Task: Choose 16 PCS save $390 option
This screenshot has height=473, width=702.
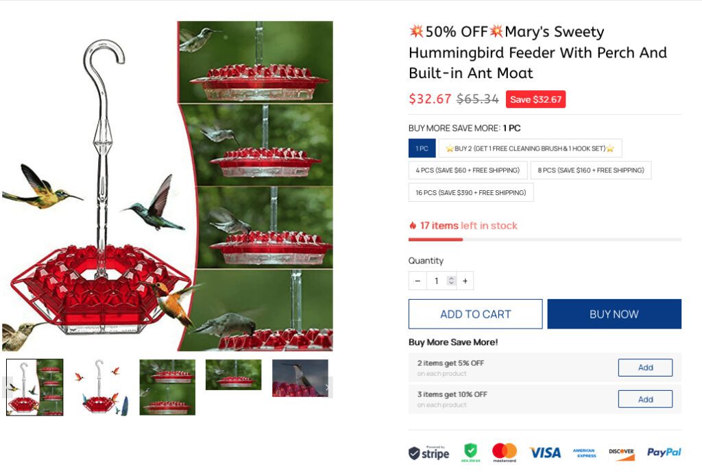Action: coord(471,192)
